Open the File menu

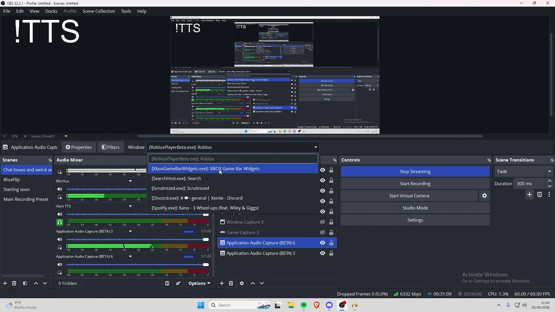[x=7, y=11]
